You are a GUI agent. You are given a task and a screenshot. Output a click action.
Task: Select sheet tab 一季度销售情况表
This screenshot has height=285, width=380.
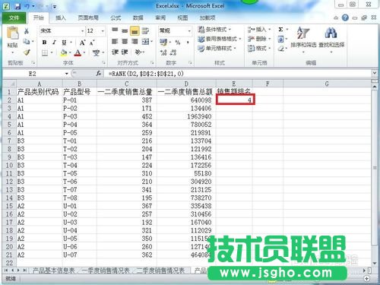106,271
